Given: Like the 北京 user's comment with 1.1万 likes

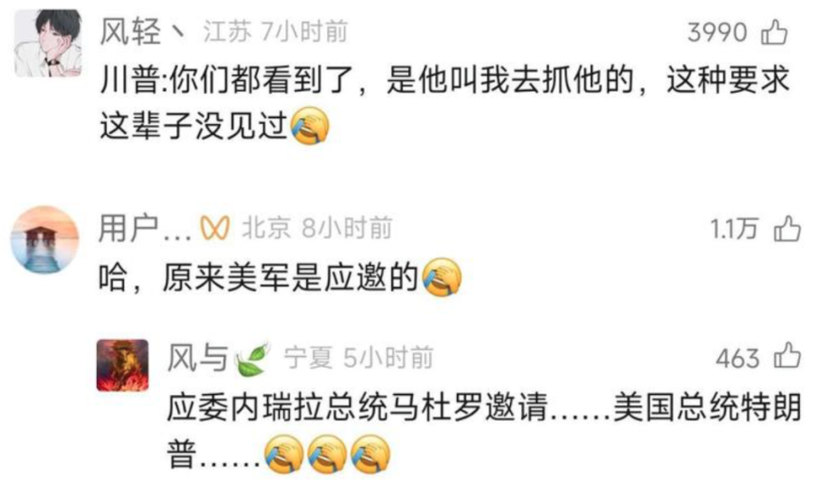Looking at the screenshot, I should click(x=787, y=229).
